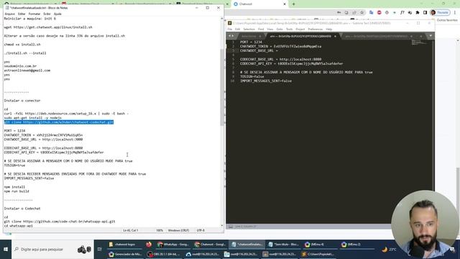Click the 'npm run build' line in Notepad
This screenshot has height=259, width=460.
pyautogui.click(x=17, y=191)
